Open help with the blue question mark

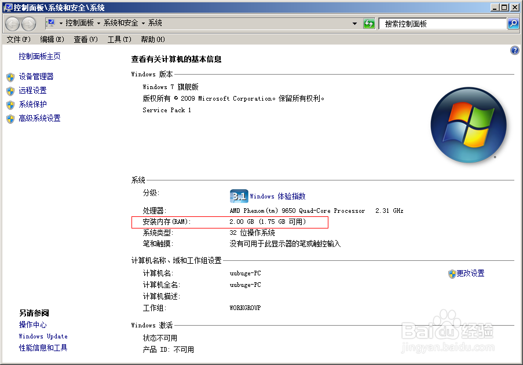(x=515, y=50)
